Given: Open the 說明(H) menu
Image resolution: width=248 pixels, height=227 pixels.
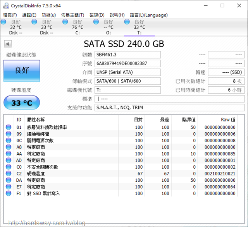Looking at the screenshot, I should click(x=117, y=15).
